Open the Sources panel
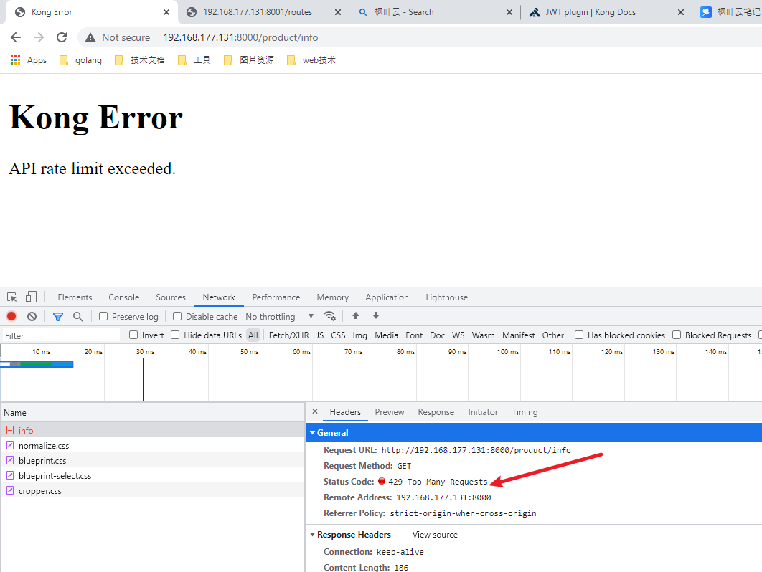Viewport: 762px width, 572px height. pyautogui.click(x=171, y=297)
